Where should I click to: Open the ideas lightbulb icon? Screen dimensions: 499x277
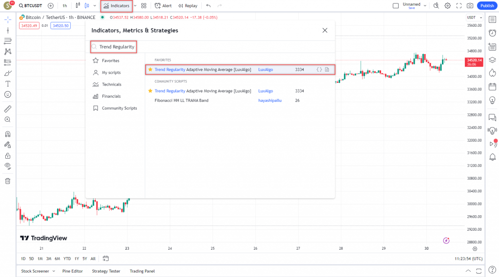492,100
